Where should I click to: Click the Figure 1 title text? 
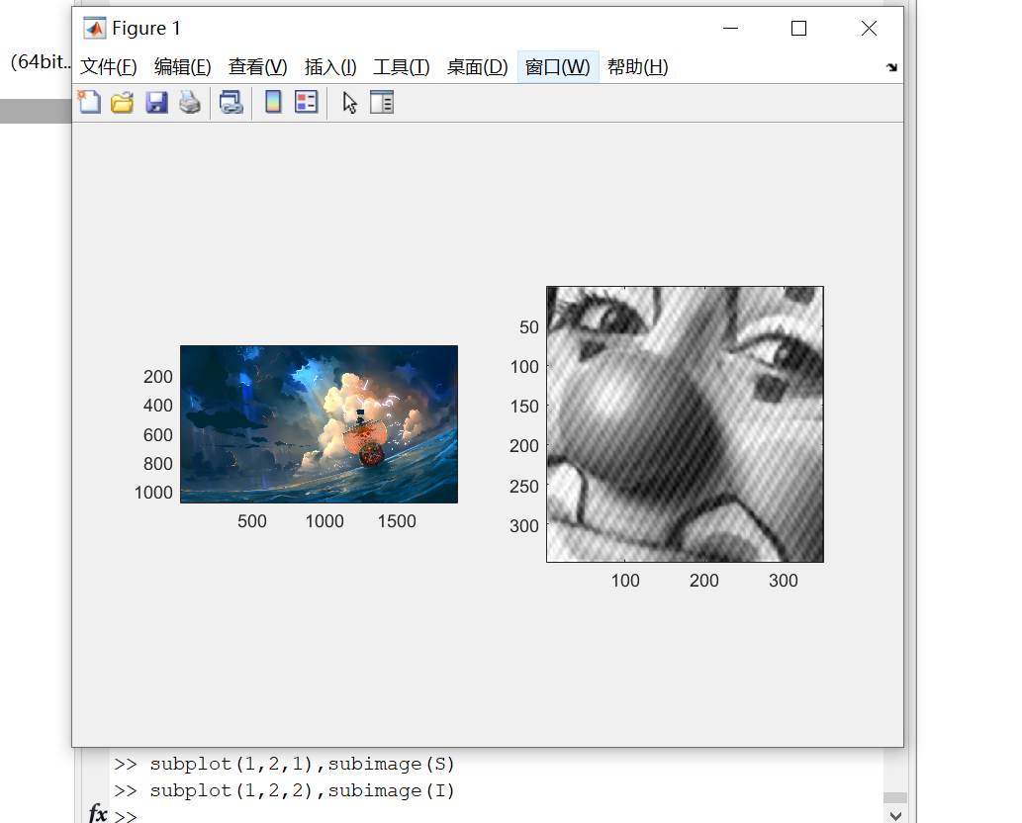point(146,28)
